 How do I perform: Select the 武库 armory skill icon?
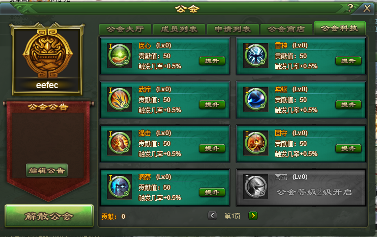pyautogui.click(x=120, y=99)
